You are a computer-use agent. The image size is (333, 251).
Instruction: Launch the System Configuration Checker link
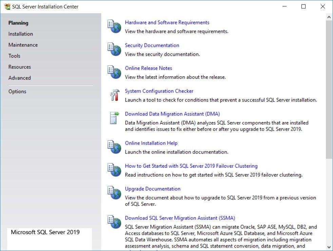point(159,91)
